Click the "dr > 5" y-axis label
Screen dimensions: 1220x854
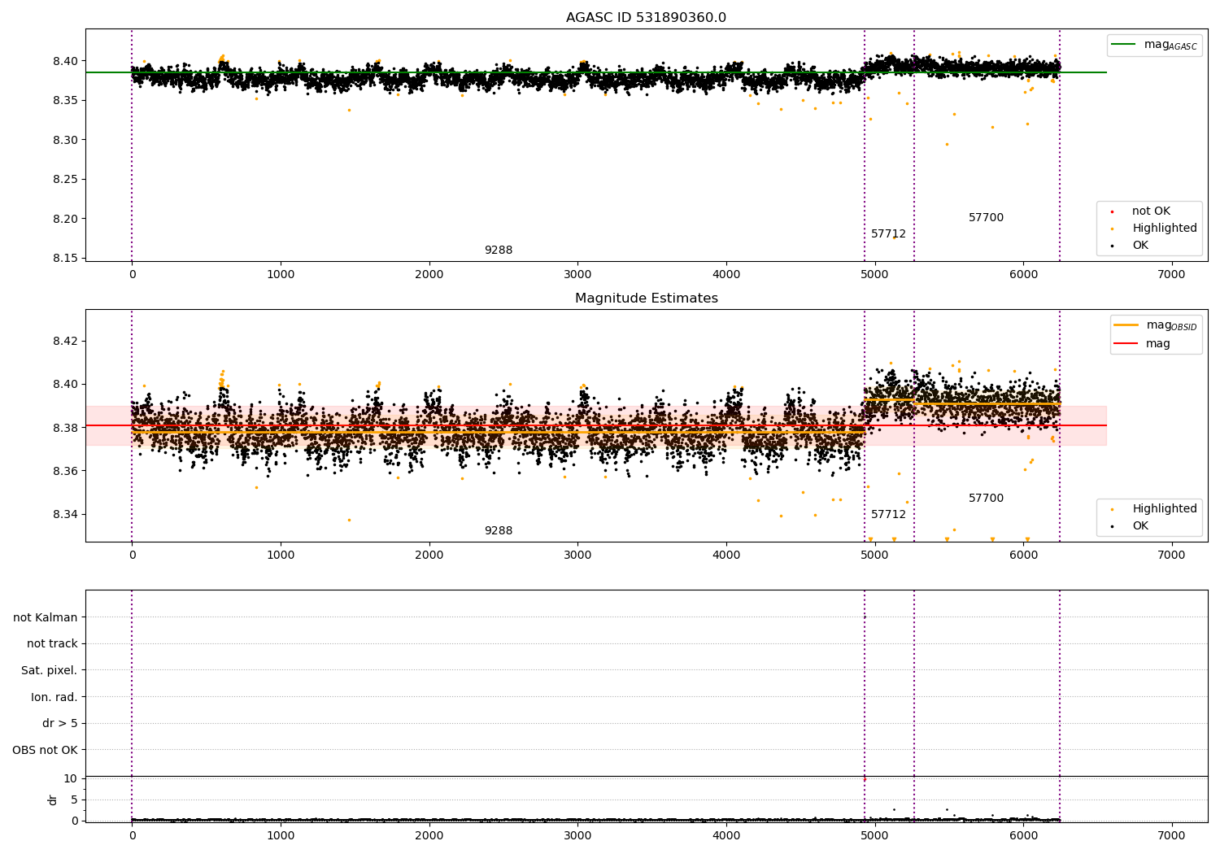pos(60,724)
